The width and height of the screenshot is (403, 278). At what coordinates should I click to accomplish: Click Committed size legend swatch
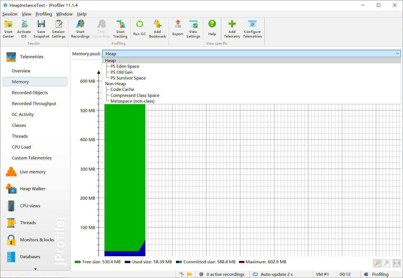coord(179,262)
